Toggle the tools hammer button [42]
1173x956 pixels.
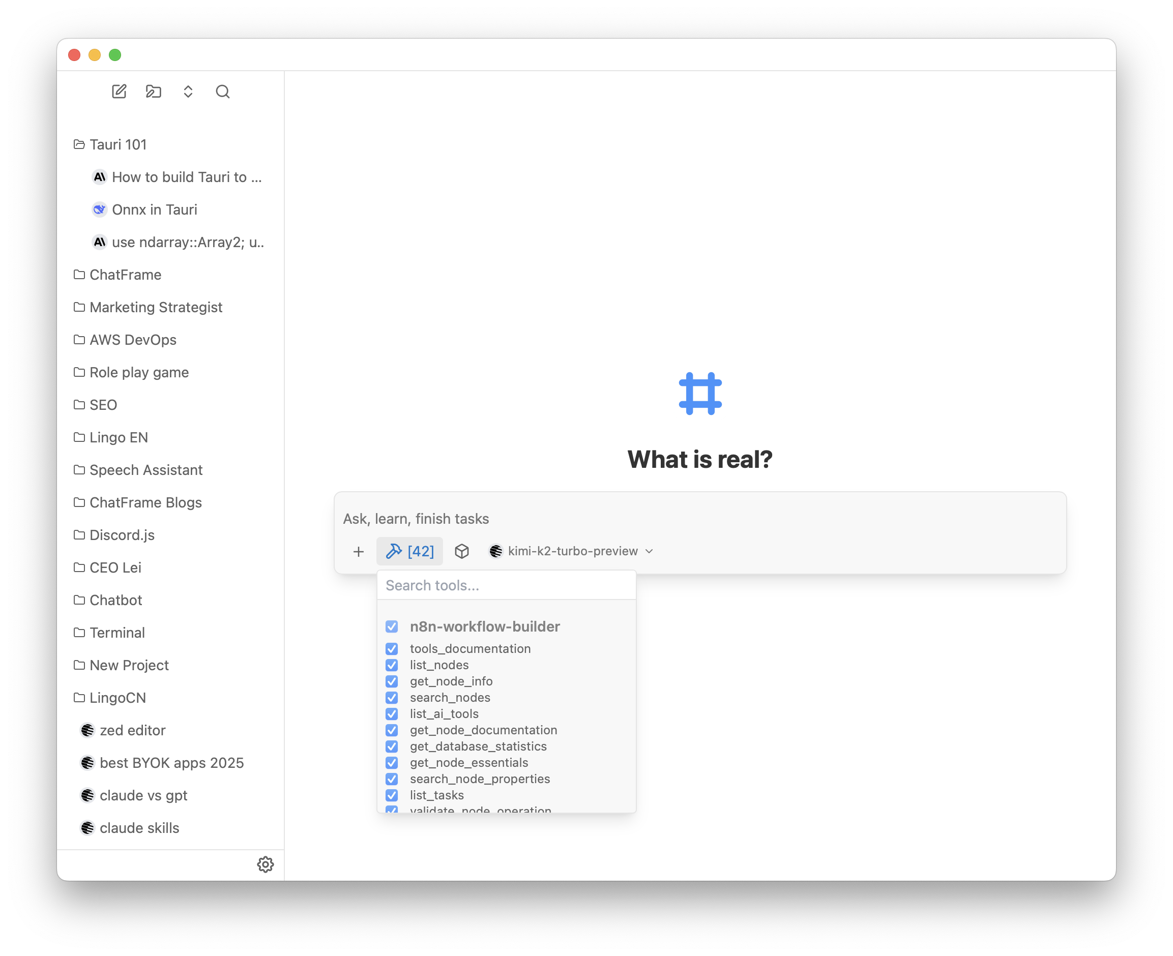click(x=410, y=551)
